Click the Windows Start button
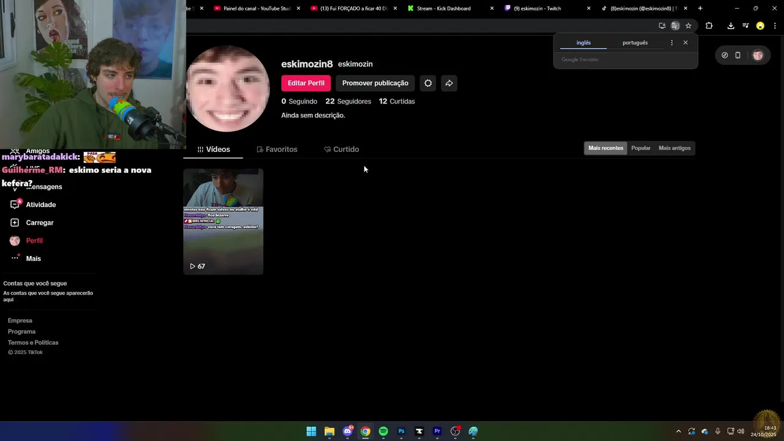This screenshot has width=784, height=441. click(x=311, y=431)
